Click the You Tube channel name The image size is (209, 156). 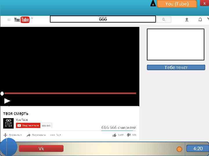[x=22, y=120]
